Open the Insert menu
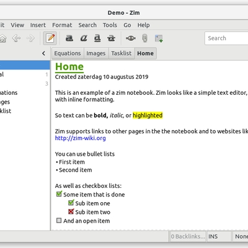Viewport: 248px width, 248px height. (x=38, y=25)
